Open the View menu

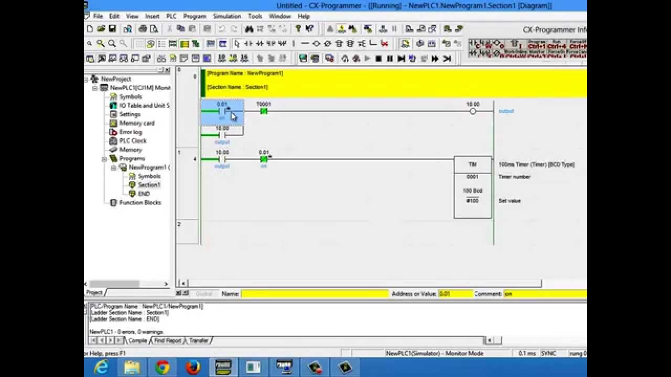coord(132,16)
